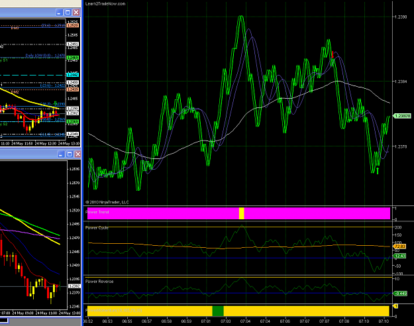The image size is (414, 326).
Task: Click the 1.2390 price axis label
Action: click(x=401, y=17)
